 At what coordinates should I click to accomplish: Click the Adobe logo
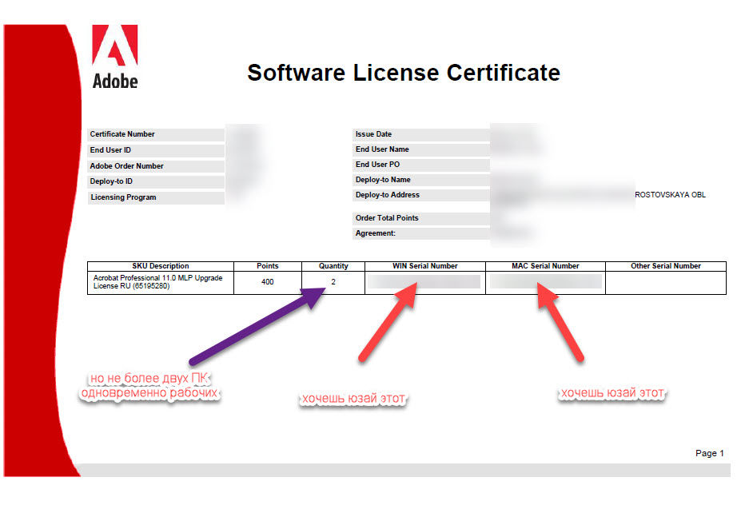(x=115, y=57)
